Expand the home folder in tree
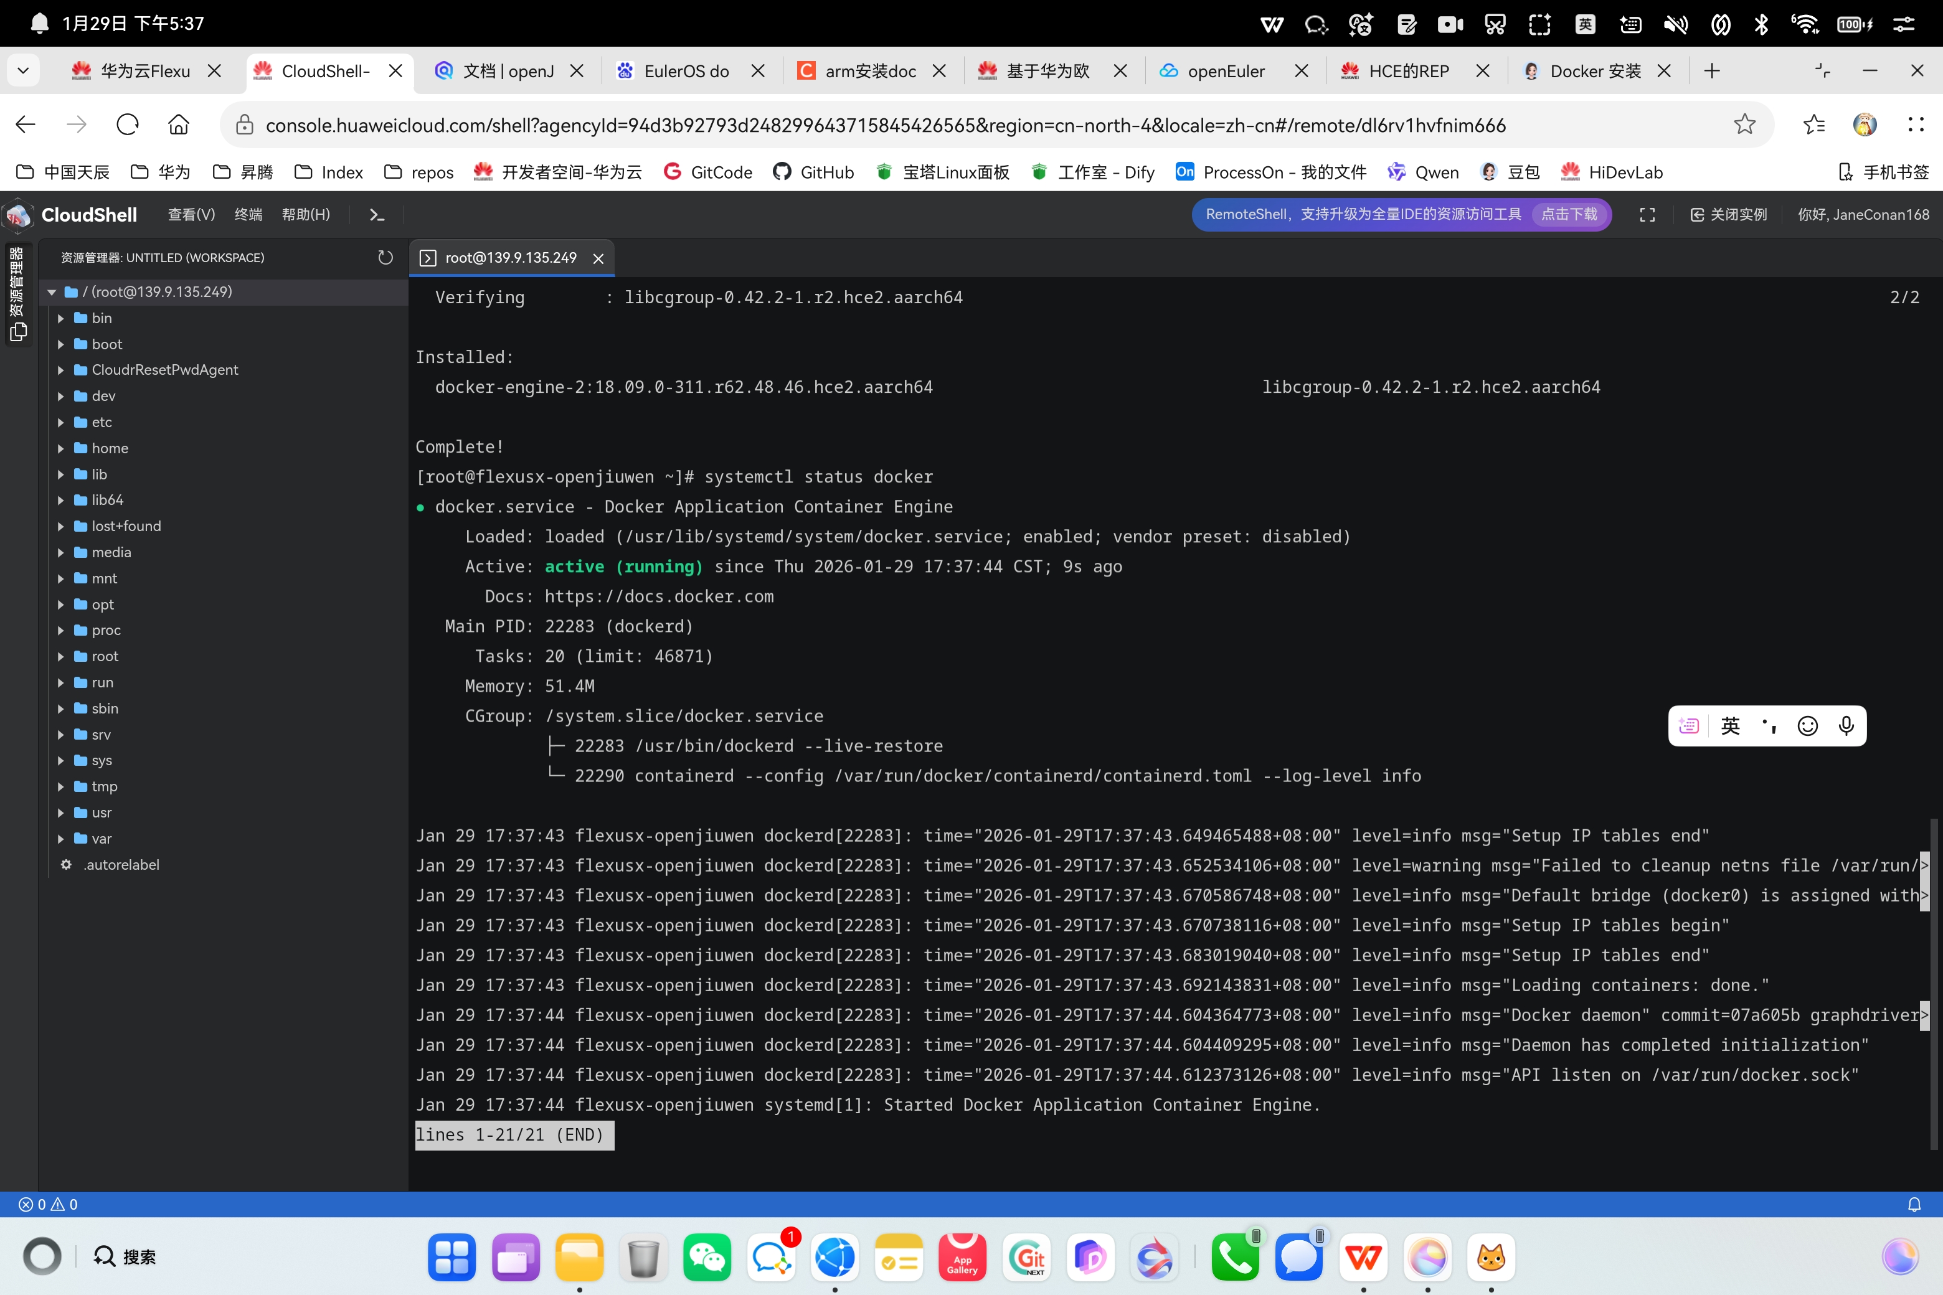Screen dimensions: 1943x1295 [x=110, y=448]
